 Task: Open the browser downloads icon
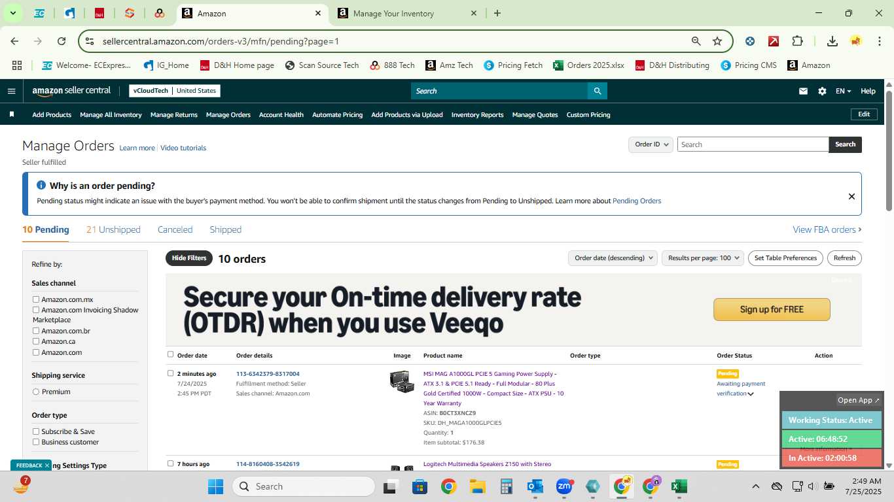click(x=832, y=41)
